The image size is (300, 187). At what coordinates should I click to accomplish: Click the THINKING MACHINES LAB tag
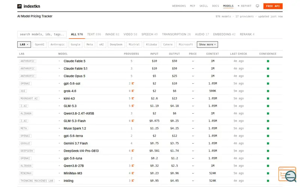37,181
